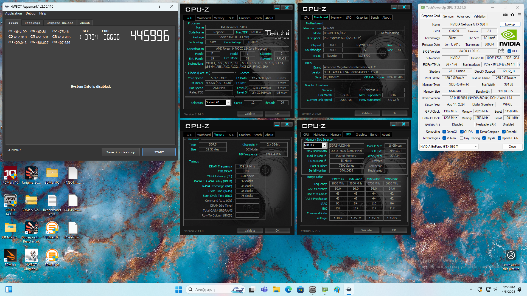Open Microsoft Store from the taskbar
This screenshot has height=296, width=527.
tap(300, 289)
